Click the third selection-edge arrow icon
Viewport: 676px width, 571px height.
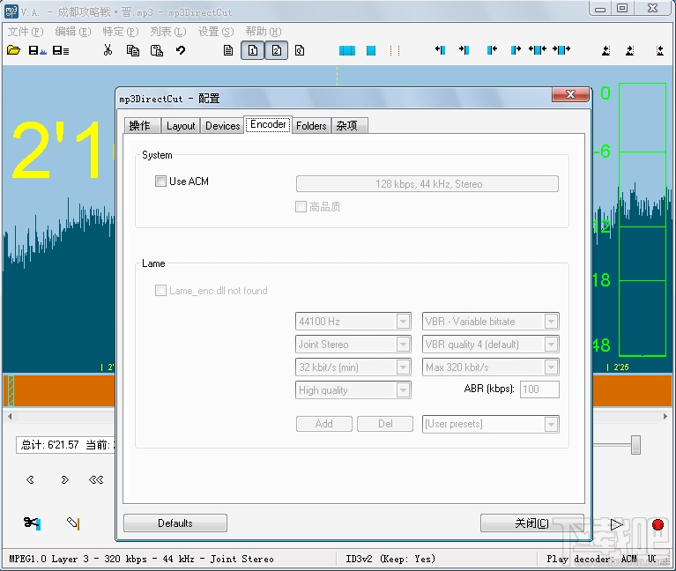click(x=492, y=50)
